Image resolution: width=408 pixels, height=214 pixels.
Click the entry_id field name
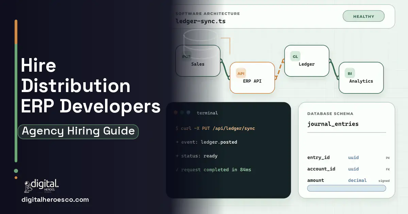pyautogui.click(x=318, y=158)
